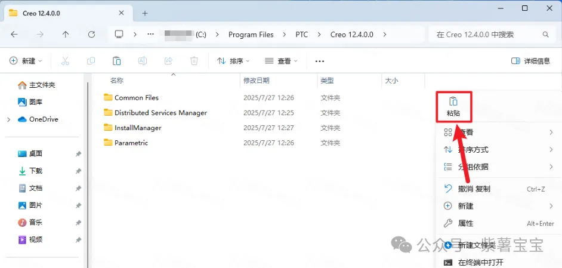Choose 排序方式 in the context menu
The image size is (562, 268).
coord(473,150)
